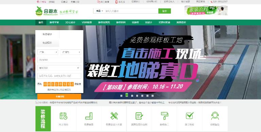Viewport: 261px width, 132px height.
Task: Click the checkmark completion inspection icon
Action: tap(190, 116)
